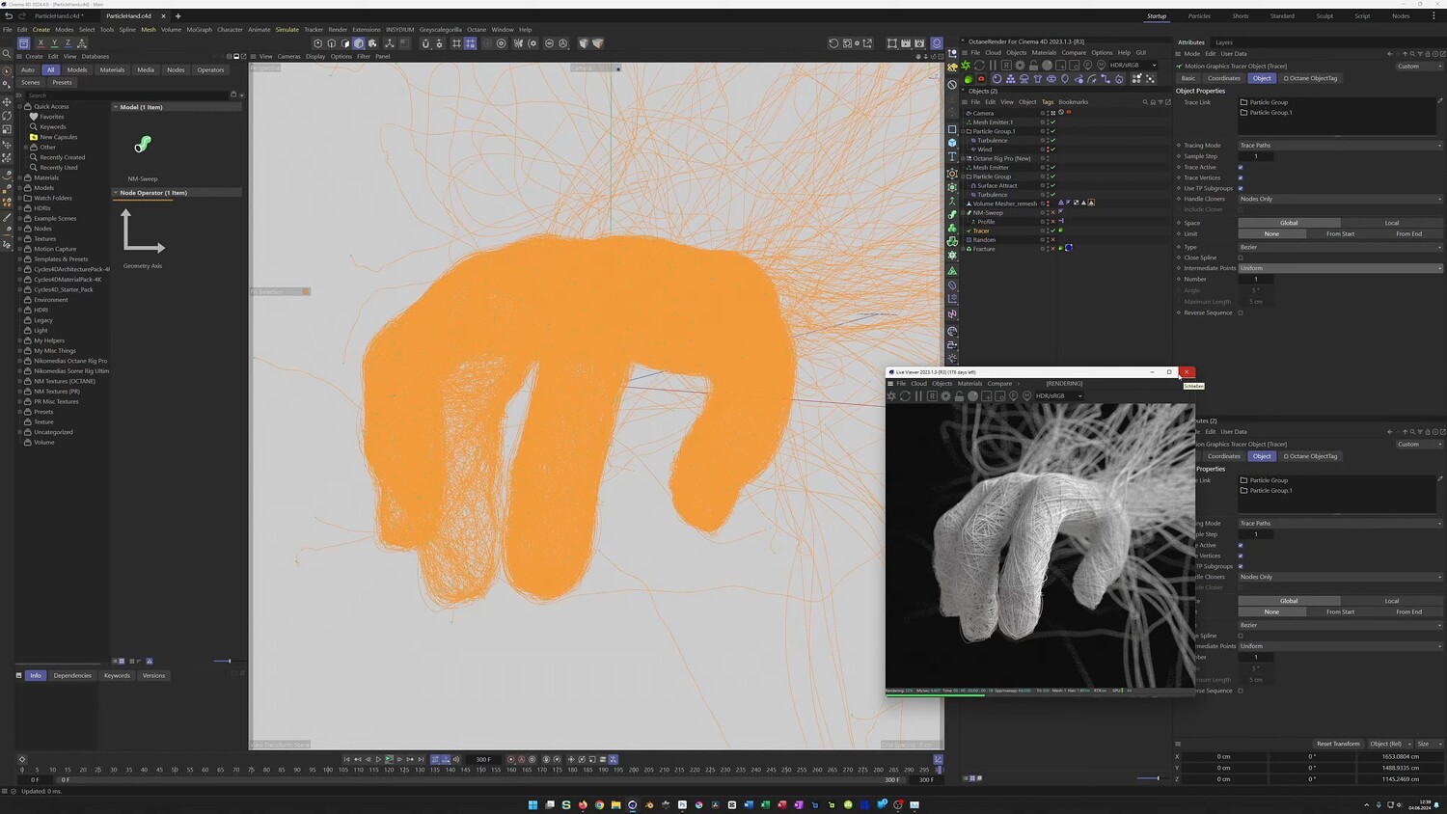Click the Operators filter button
This screenshot has height=814, width=1447.
[x=210, y=69]
